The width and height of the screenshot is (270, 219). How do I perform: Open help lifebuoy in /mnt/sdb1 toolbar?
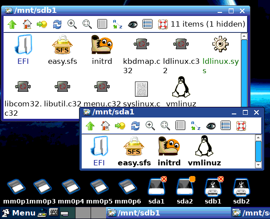pos(163,24)
